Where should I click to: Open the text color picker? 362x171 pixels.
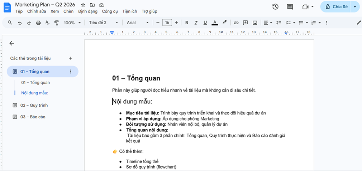pos(215,23)
